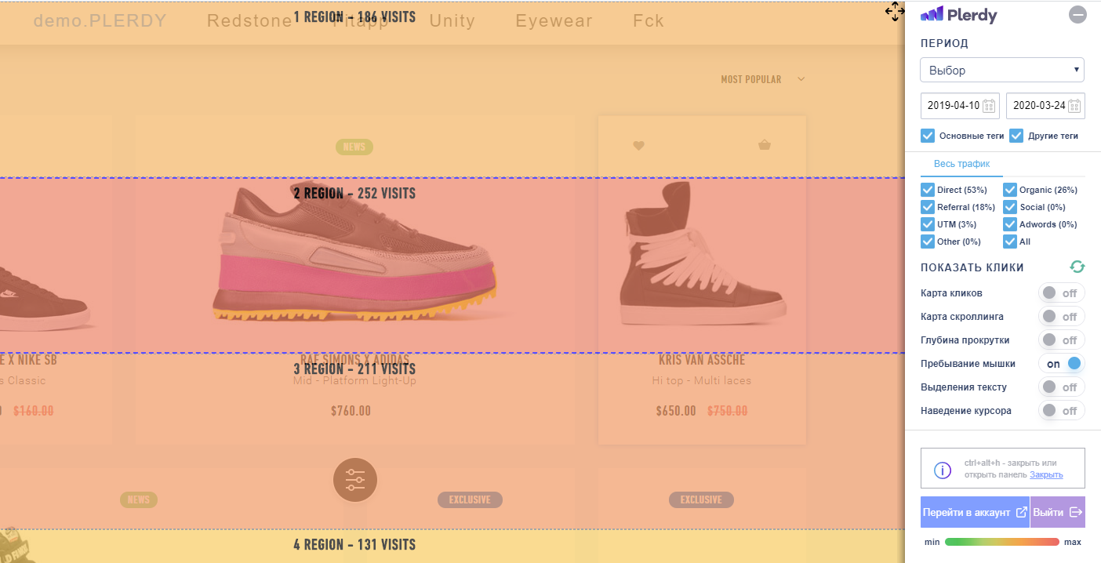Uncheck Adwords (0%) traffic
The height and width of the screenshot is (563, 1101).
[x=1010, y=224]
